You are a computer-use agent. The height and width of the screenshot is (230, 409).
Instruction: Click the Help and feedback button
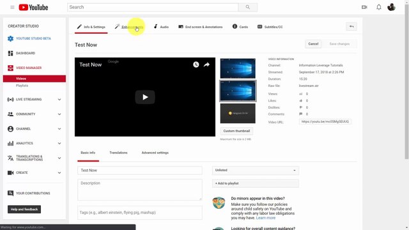24,210
